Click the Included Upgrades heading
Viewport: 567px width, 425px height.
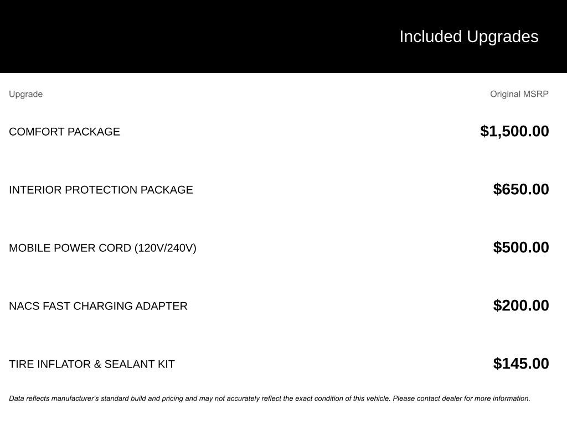(x=468, y=37)
